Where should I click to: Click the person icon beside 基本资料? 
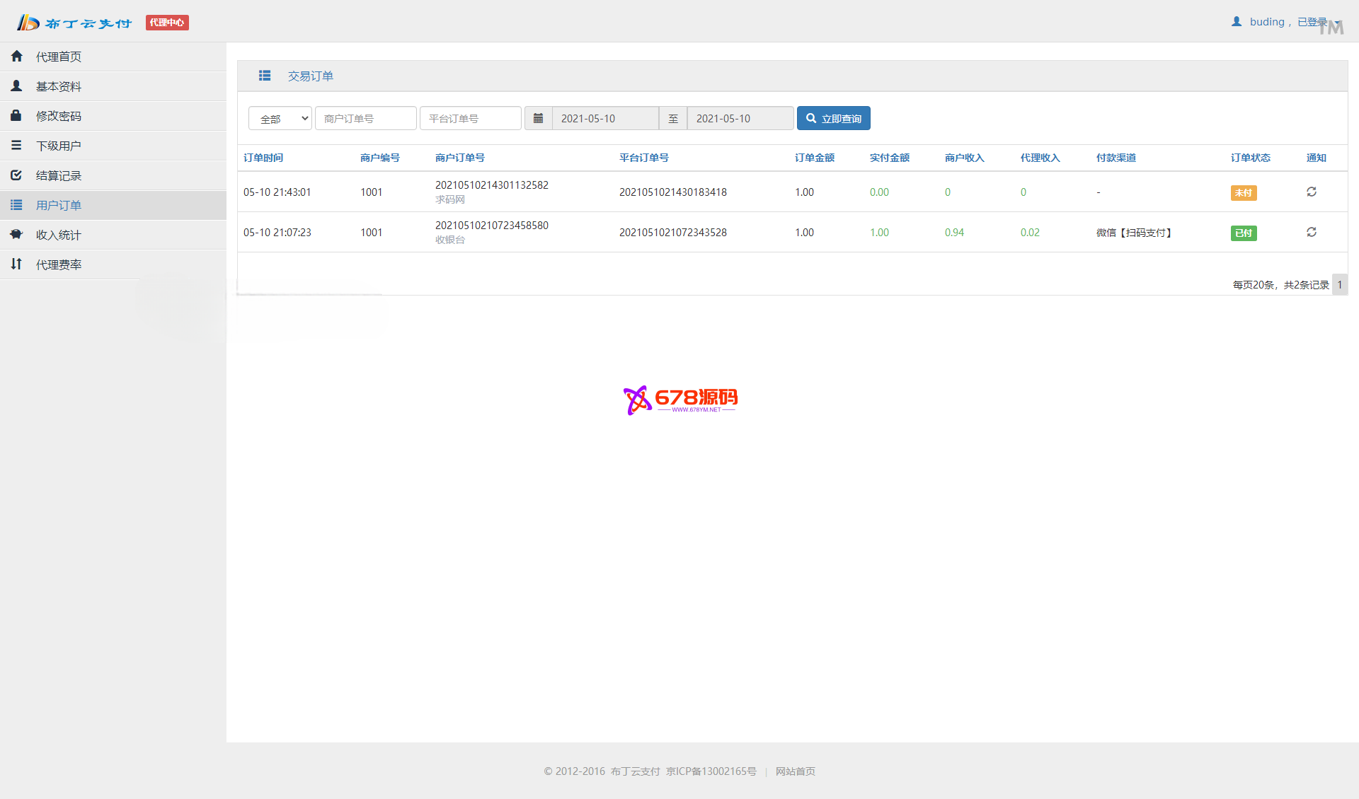(17, 86)
